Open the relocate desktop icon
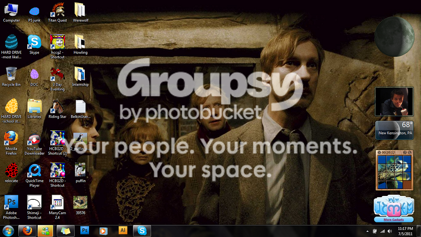The height and width of the screenshot is (237, 421). click(11, 173)
